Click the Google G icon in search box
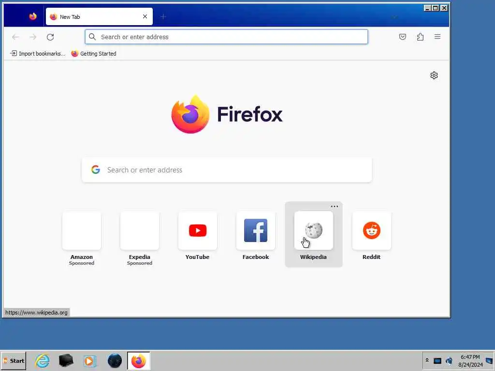The width and height of the screenshot is (495, 371). click(96, 170)
